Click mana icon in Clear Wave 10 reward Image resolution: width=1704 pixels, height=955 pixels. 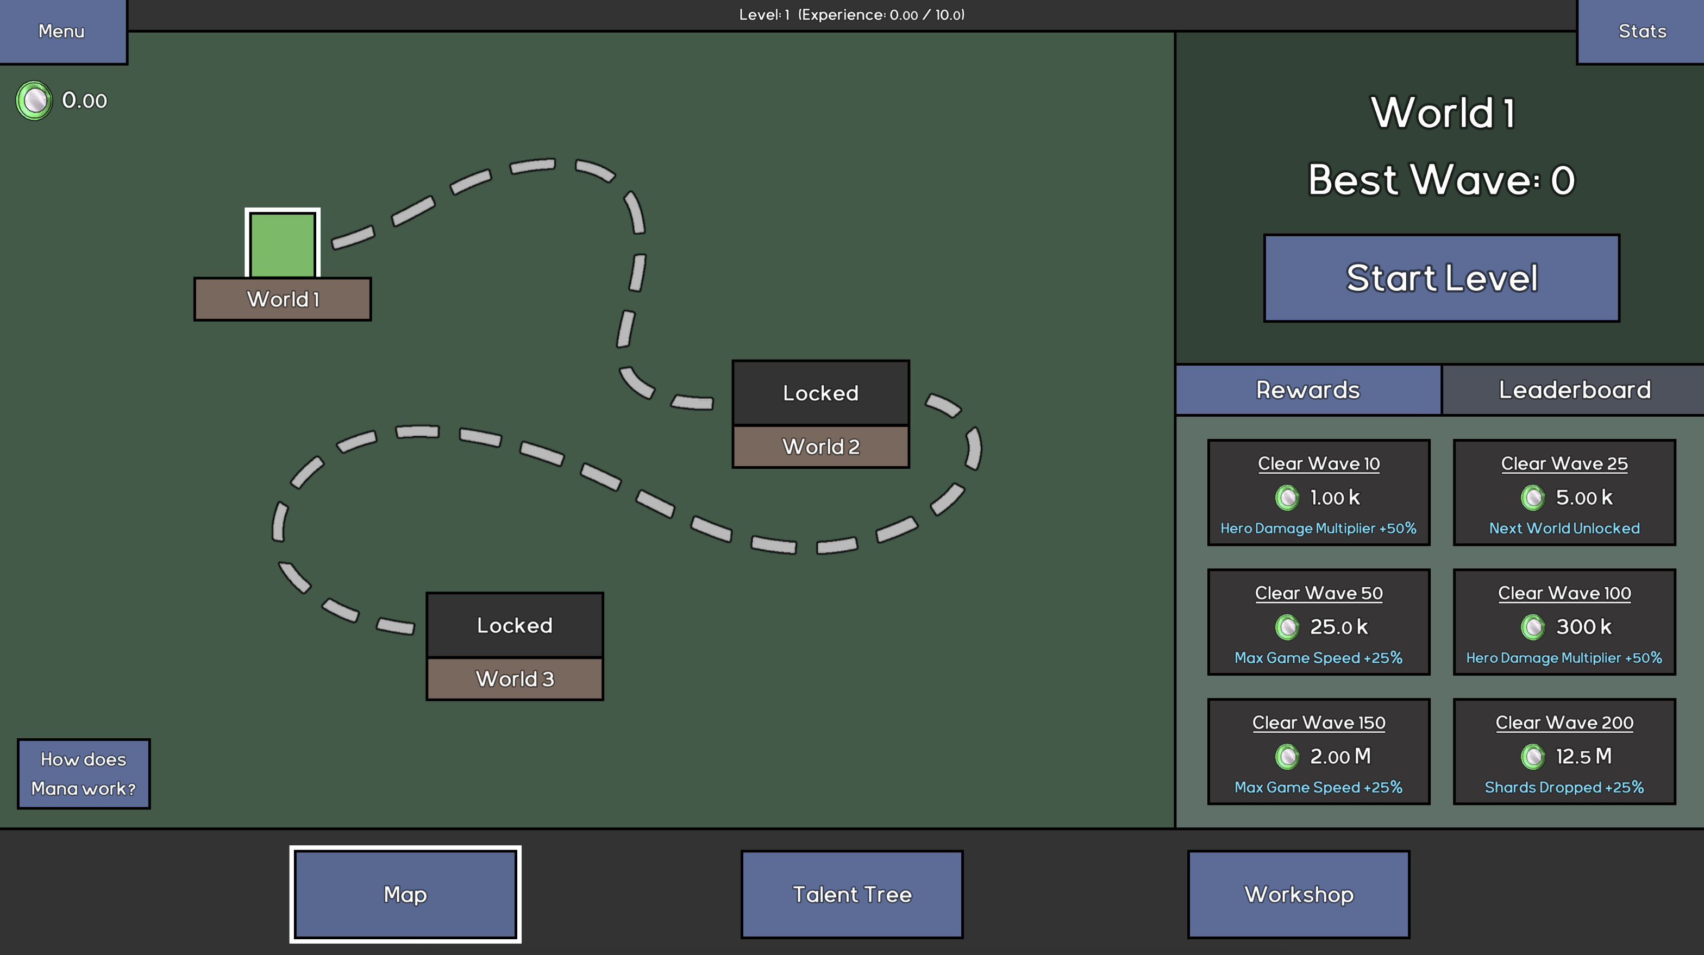(1287, 498)
